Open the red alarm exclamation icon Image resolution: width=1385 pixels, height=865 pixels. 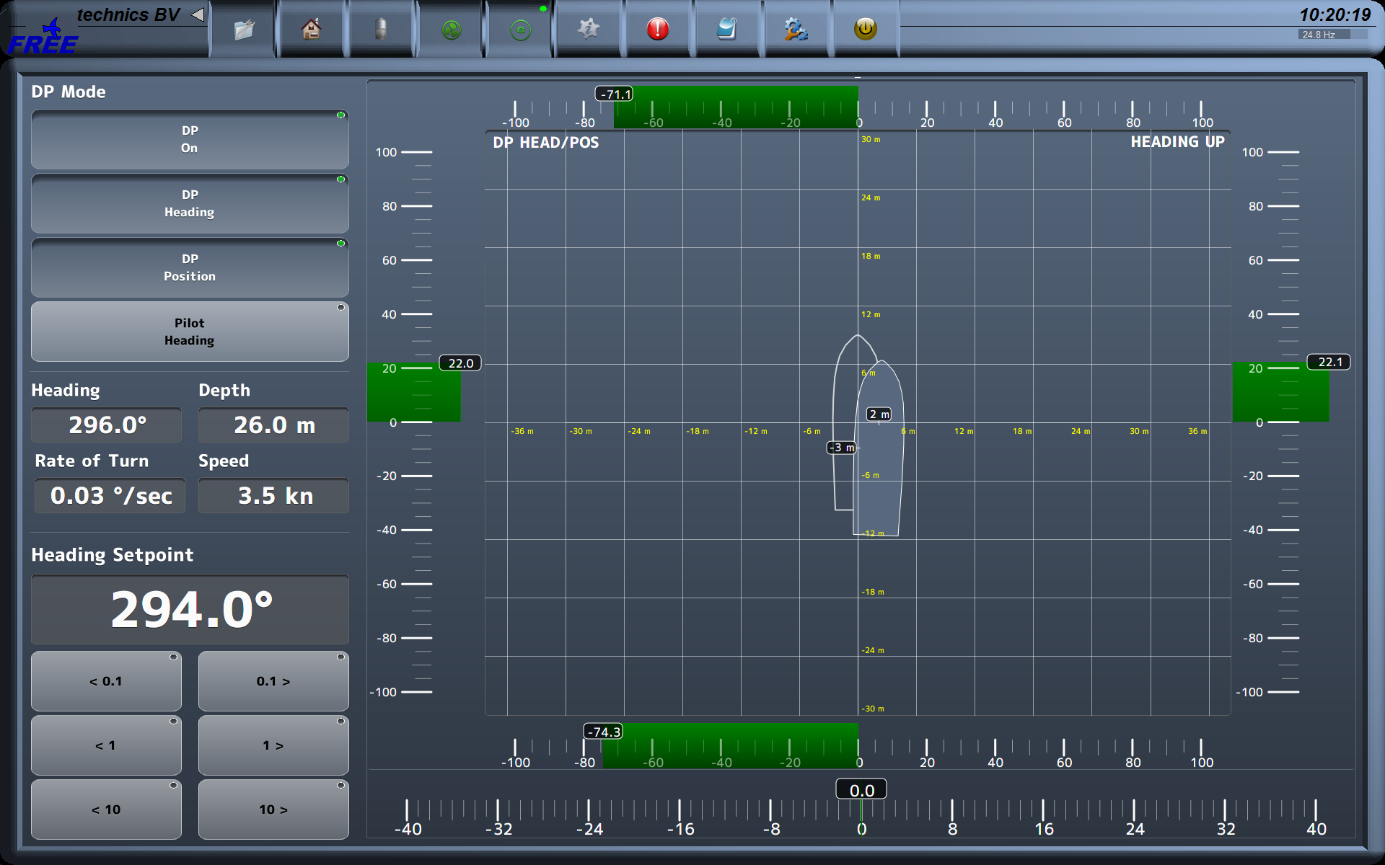pyautogui.click(x=658, y=30)
